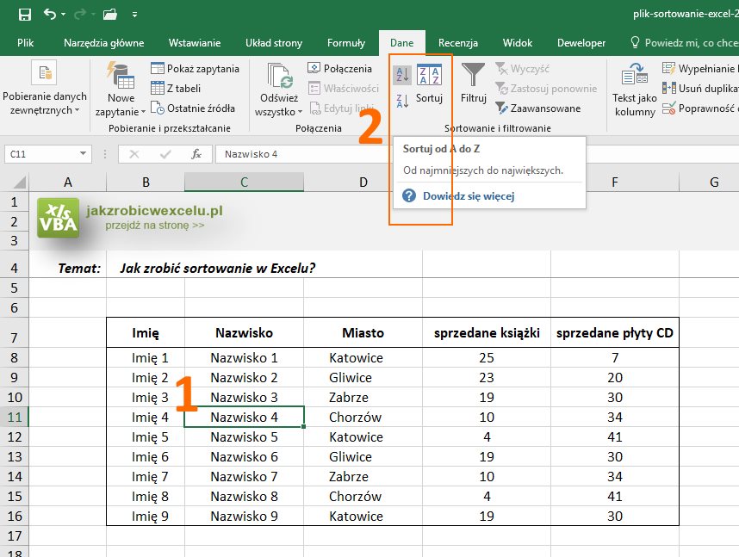
Task: Switch to the Formuły ribbon tab
Action: [x=346, y=43]
